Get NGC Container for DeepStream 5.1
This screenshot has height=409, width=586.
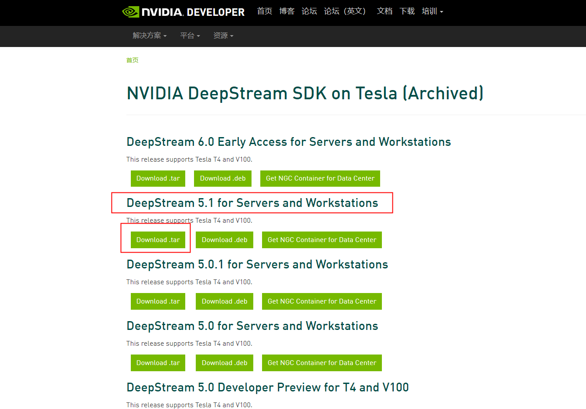(x=322, y=240)
